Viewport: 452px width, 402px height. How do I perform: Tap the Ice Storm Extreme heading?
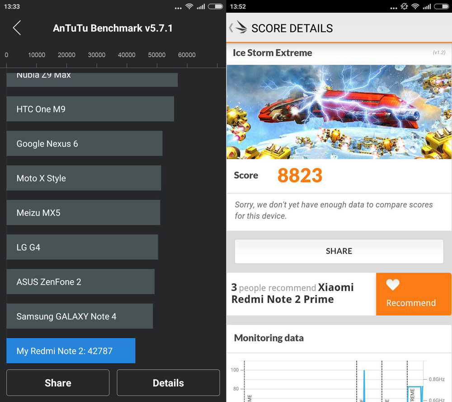pos(273,53)
